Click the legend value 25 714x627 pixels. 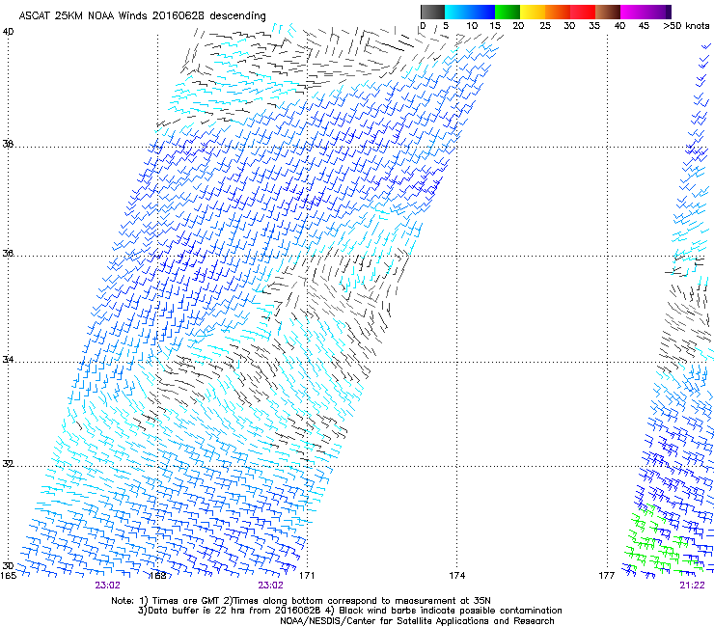[545, 26]
